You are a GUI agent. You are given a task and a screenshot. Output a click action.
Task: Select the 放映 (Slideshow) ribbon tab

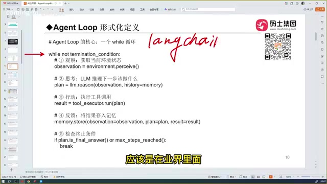point(112,10)
